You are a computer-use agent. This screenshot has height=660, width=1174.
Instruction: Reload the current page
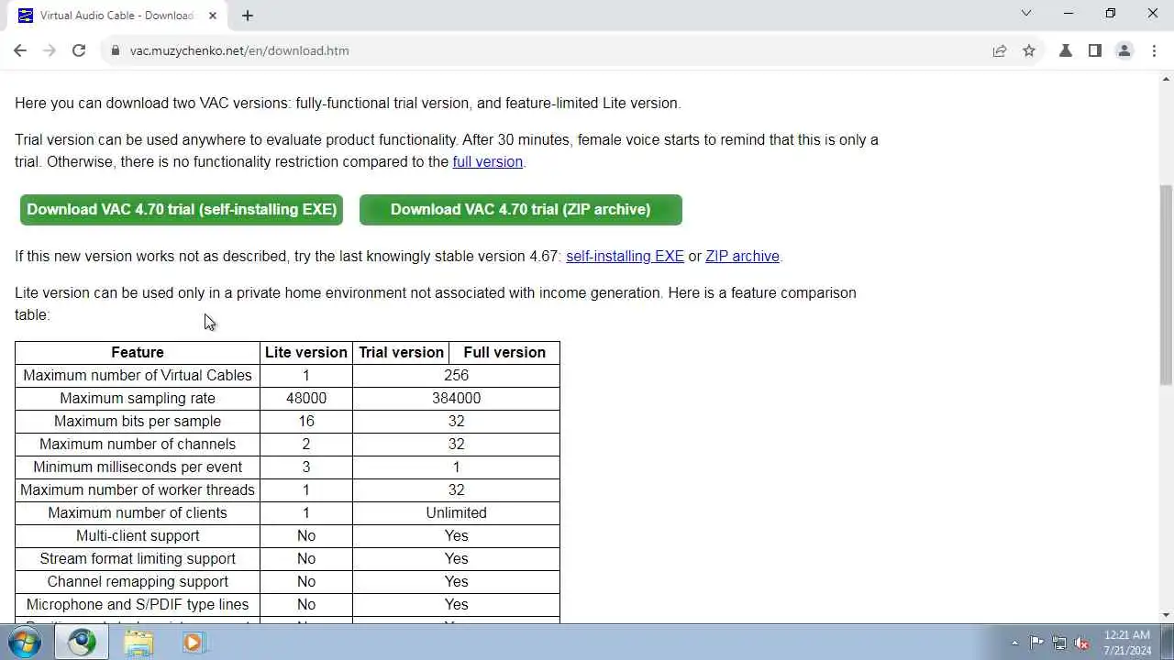coord(79,50)
